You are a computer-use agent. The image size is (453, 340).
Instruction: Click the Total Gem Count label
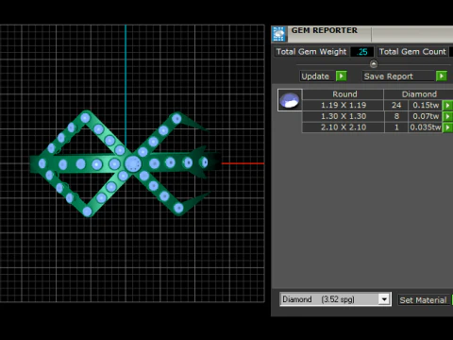click(412, 52)
